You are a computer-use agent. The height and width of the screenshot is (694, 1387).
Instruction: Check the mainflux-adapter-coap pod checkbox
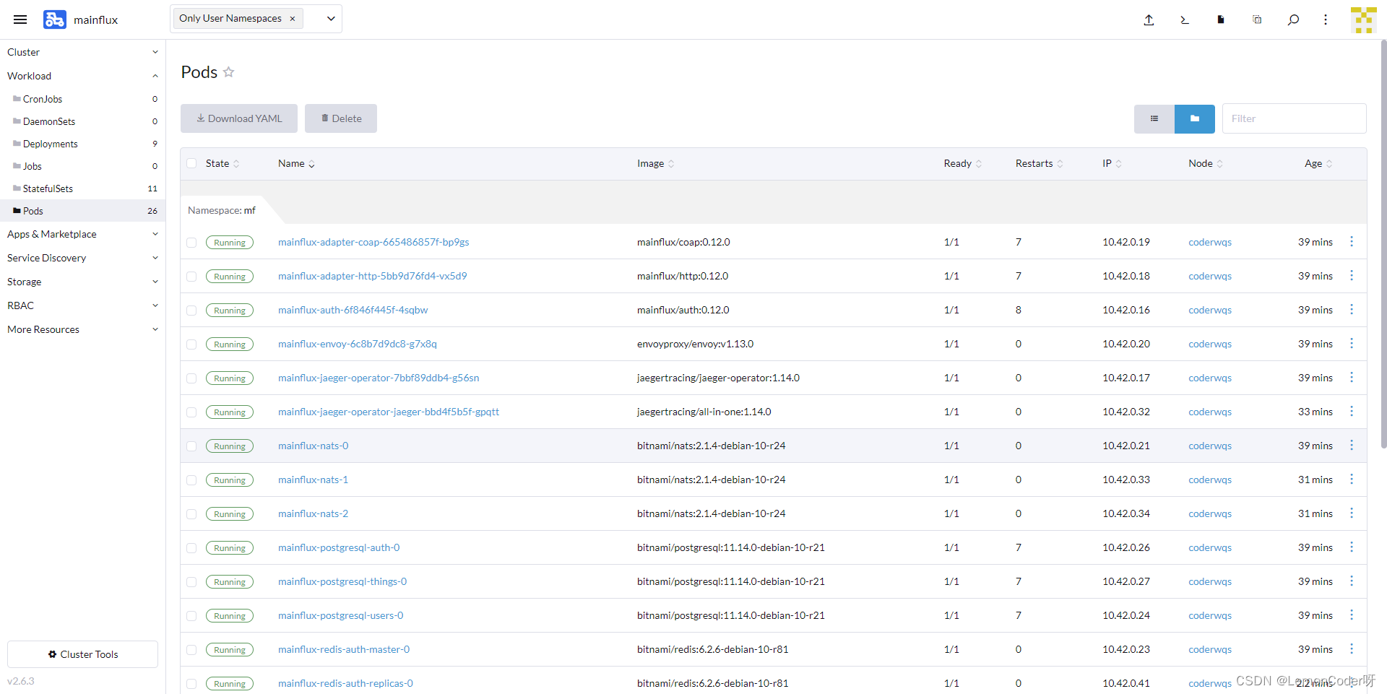click(191, 243)
